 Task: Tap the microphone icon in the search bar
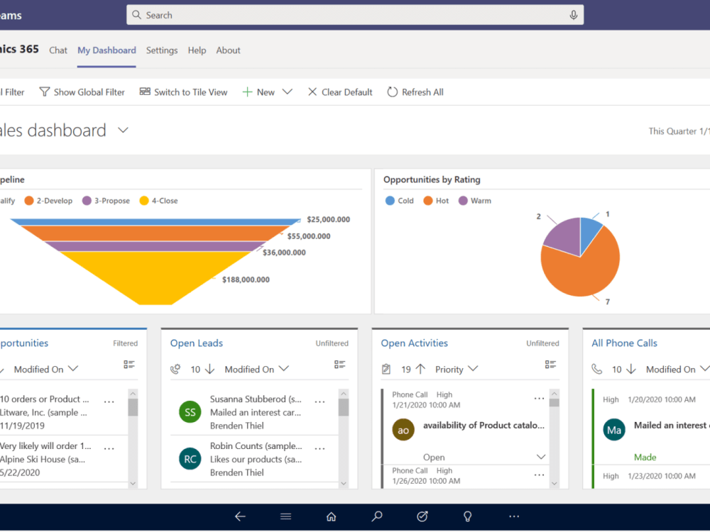574,14
